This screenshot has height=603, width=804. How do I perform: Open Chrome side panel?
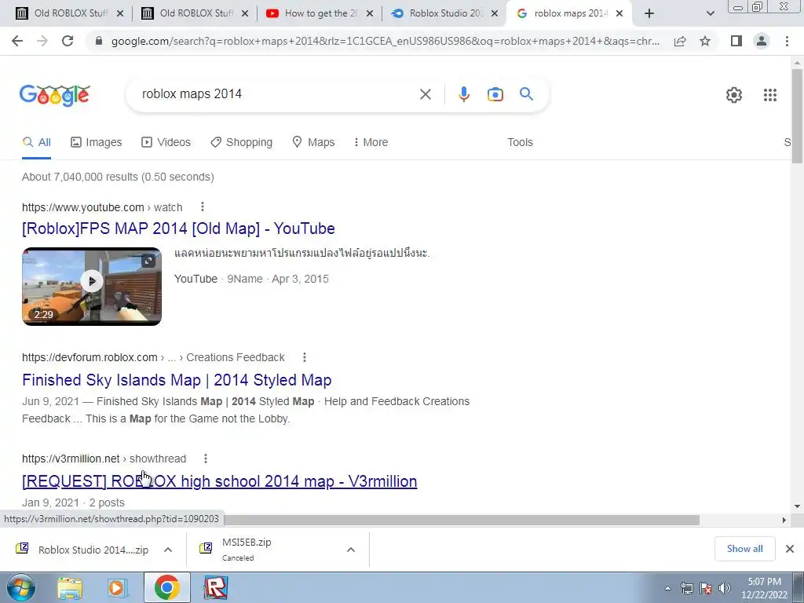pyautogui.click(x=736, y=41)
